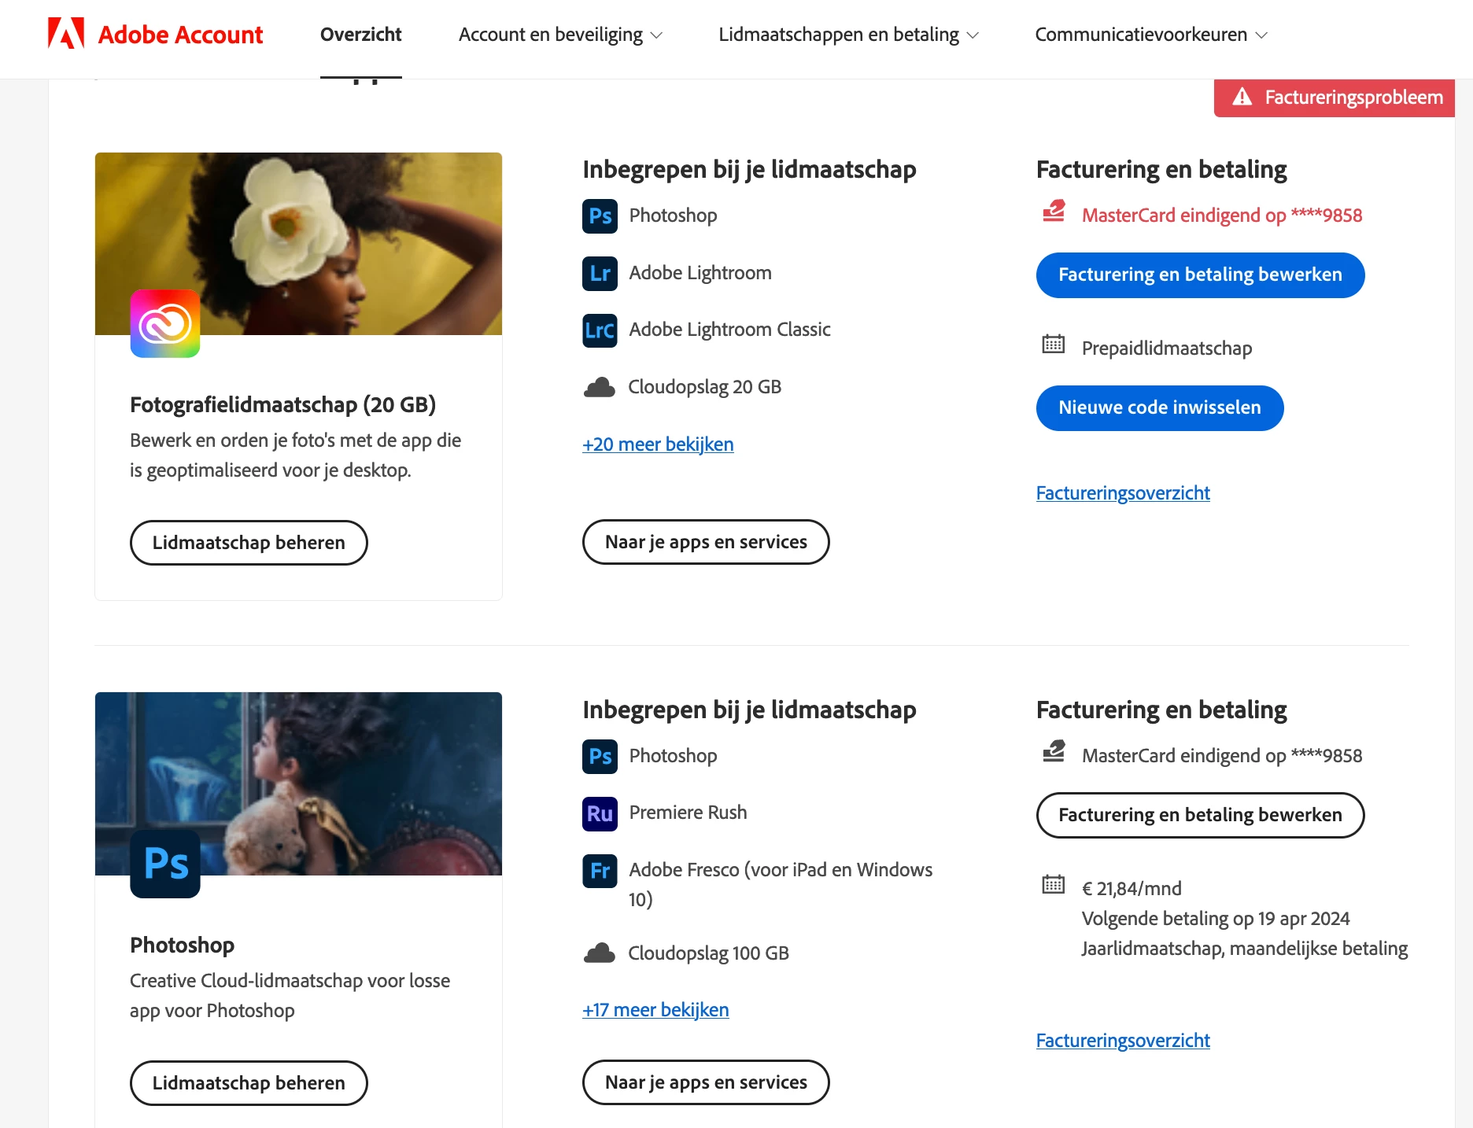
Task: Click outlined Facturering en betaling bewerken button
Action: [1200, 816]
